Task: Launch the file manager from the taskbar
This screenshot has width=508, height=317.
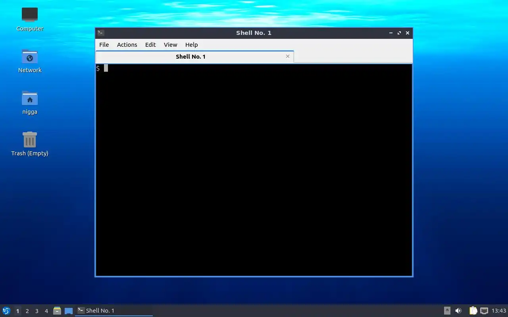Action: coord(57,311)
